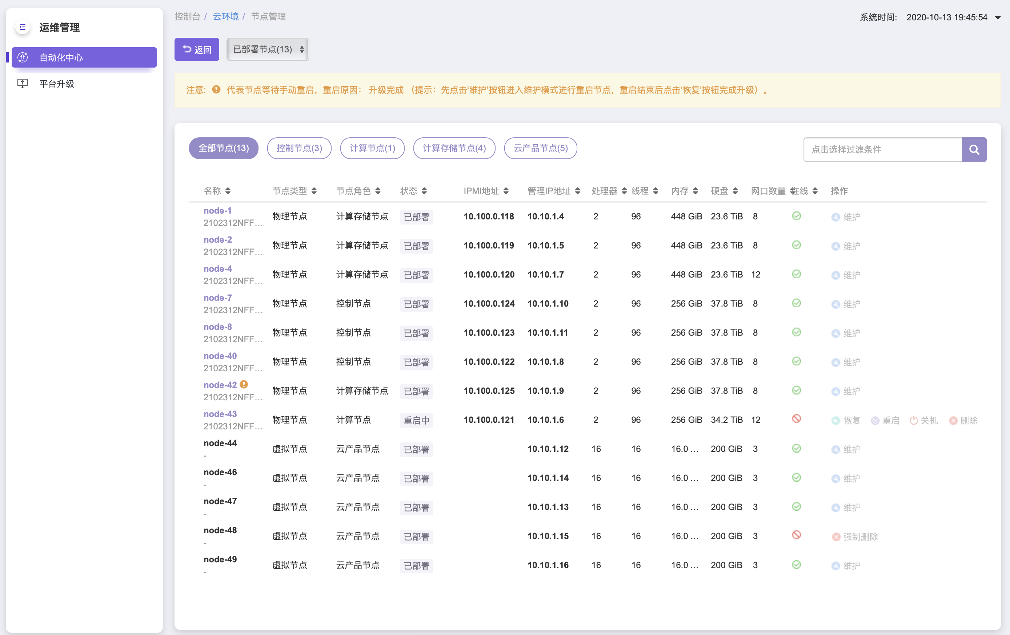Open the node-40 name link
Image resolution: width=1010 pixels, height=635 pixels.
pos(220,356)
